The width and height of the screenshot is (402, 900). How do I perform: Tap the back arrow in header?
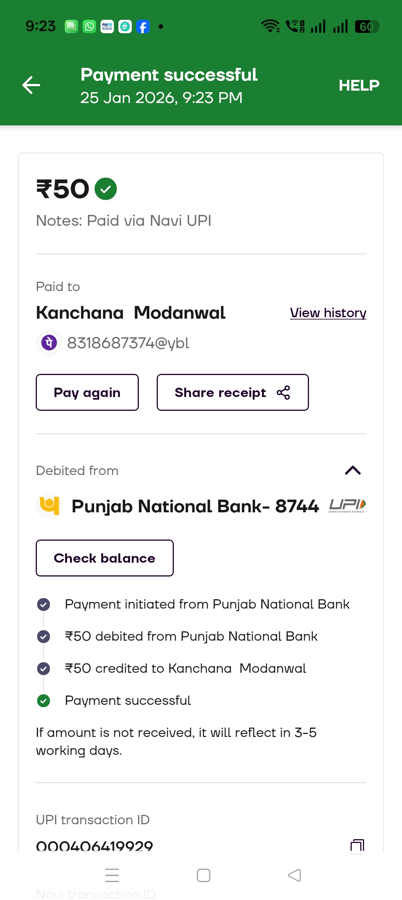pos(31,85)
